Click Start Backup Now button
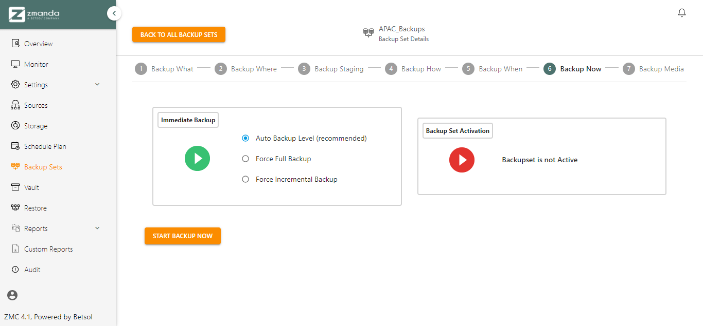Screen dimensions: 703x326 pos(183,236)
